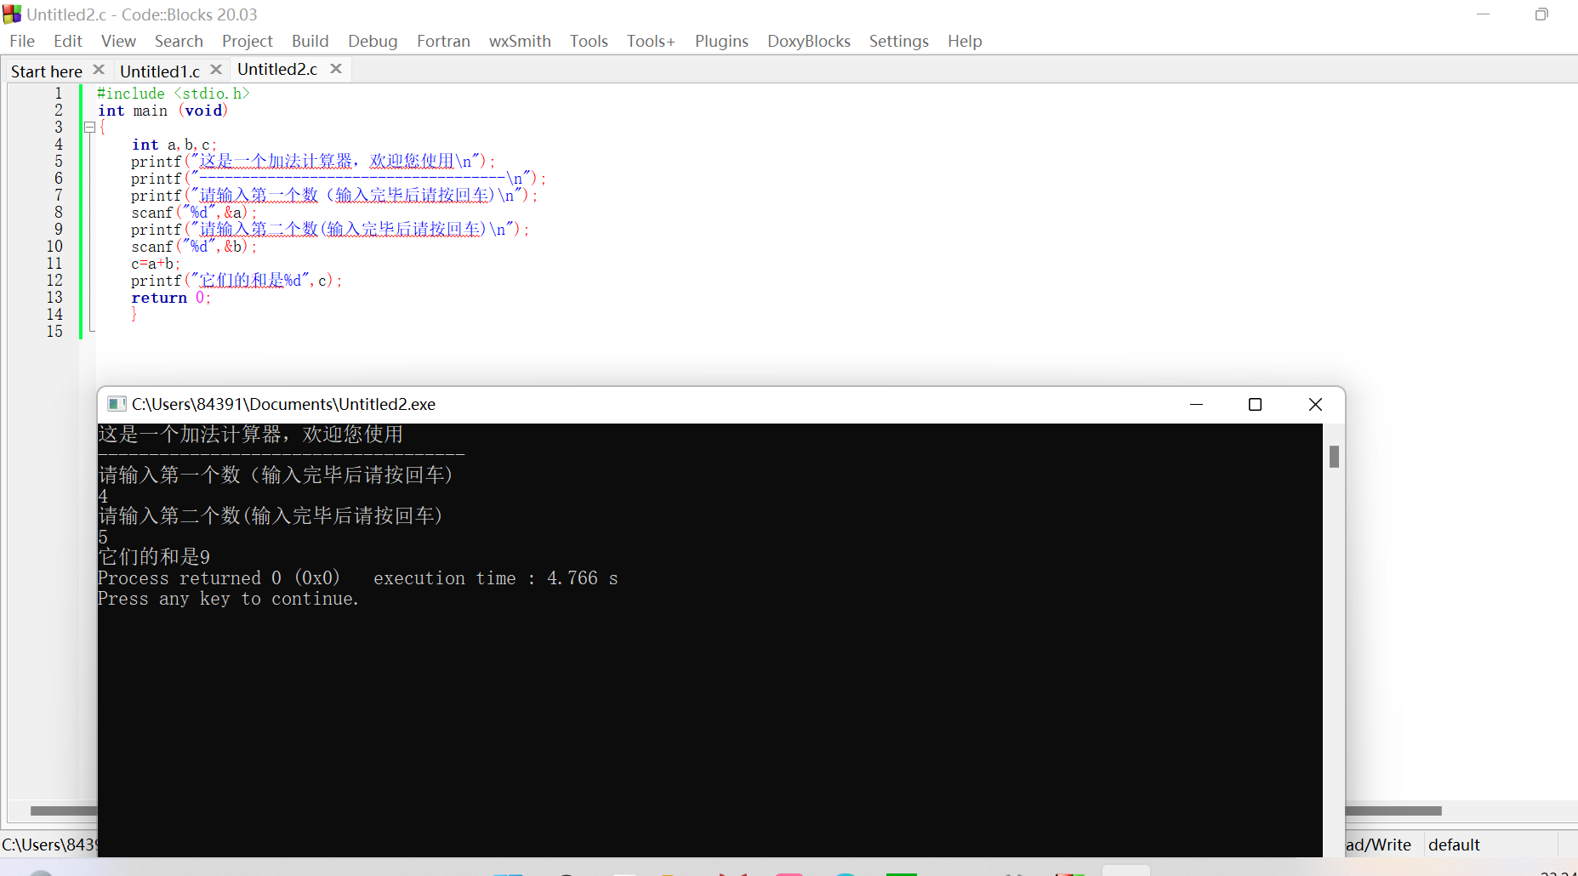This screenshot has width=1578, height=876.
Task: Maximize the Untitled2.exe console window
Action: click(1255, 404)
